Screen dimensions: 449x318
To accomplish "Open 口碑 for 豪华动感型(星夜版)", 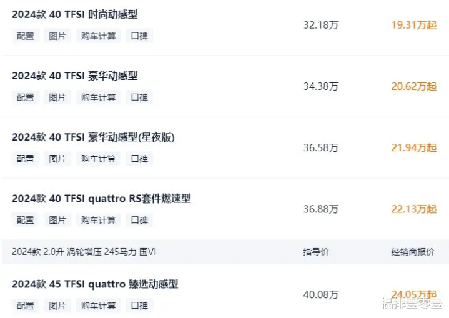I will pos(139,158).
